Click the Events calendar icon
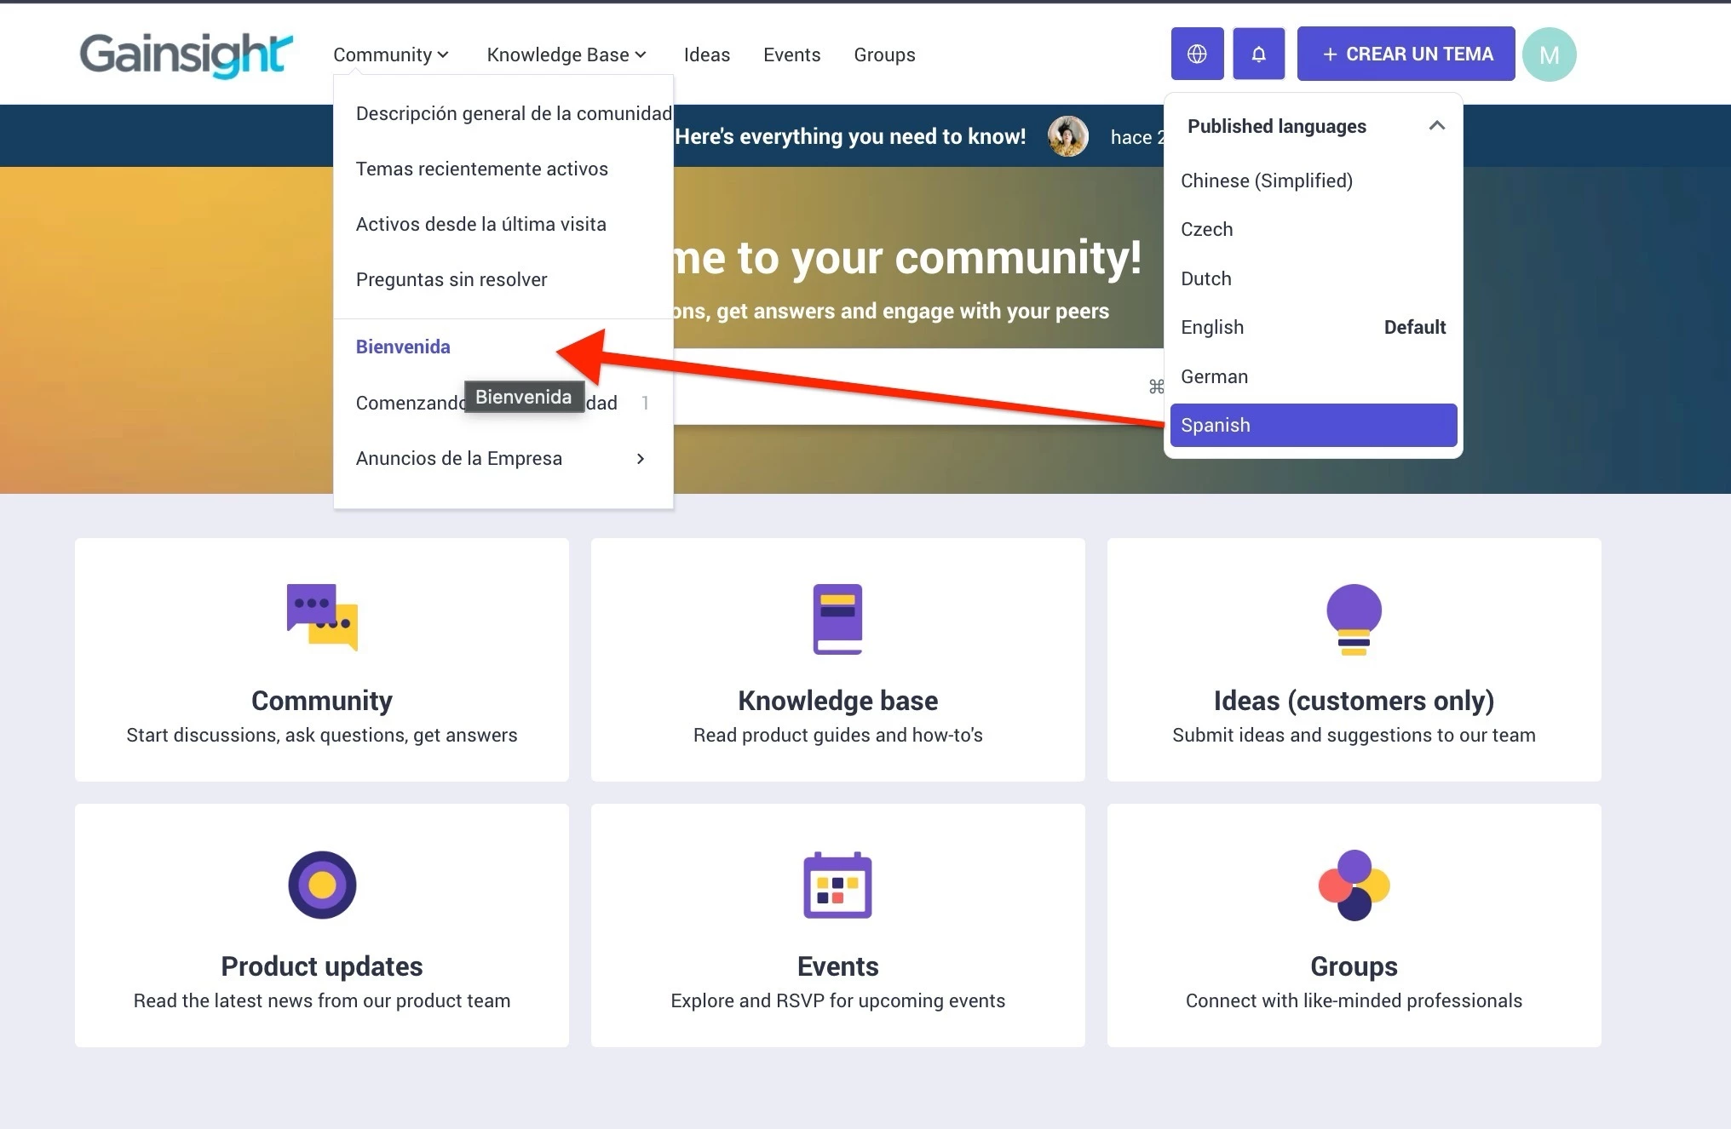The height and width of the screenshot is (1129, 1731). 837,885
